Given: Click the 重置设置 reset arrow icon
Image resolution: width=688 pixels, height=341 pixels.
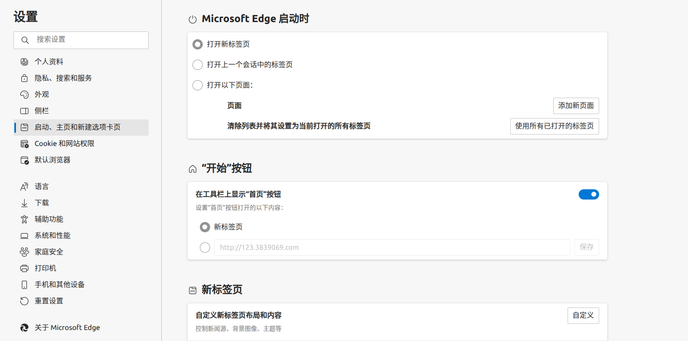Looking at the screenshot, I should pos(25,301).
